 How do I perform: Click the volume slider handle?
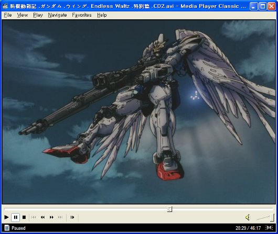click(272, 218)
